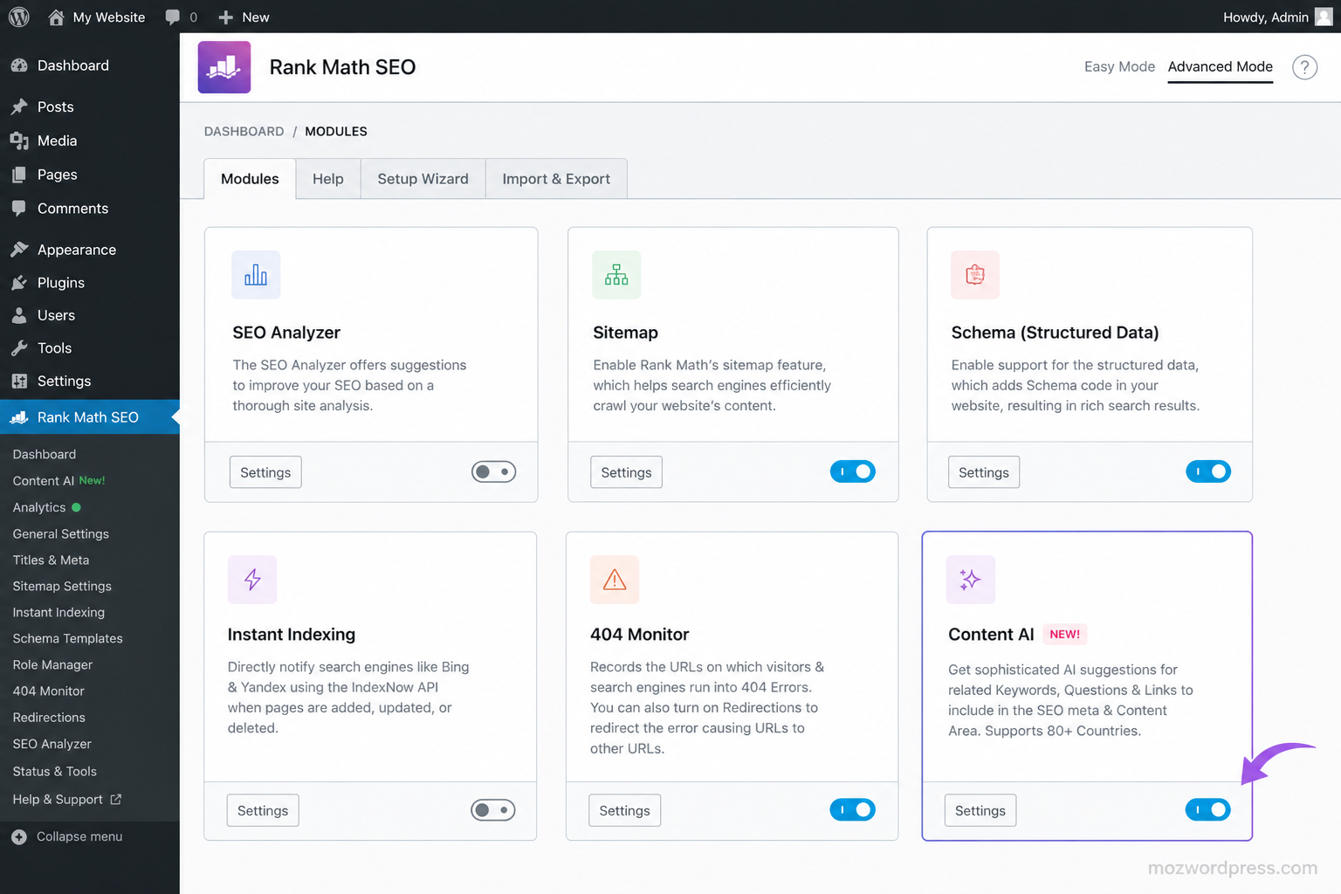Open Status & Tools submenu link

click(54, 772)
